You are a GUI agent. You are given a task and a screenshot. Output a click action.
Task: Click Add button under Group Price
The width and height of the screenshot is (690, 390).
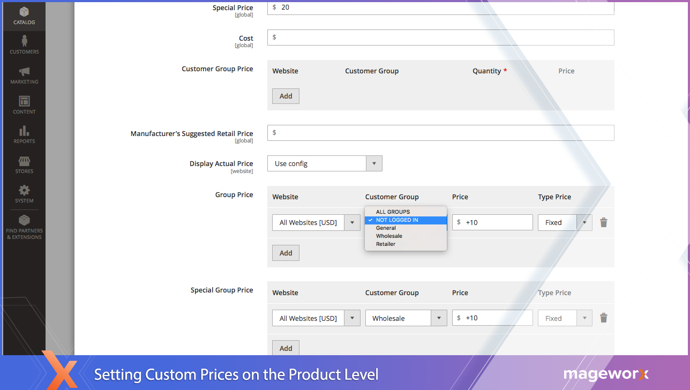[286, 253]
